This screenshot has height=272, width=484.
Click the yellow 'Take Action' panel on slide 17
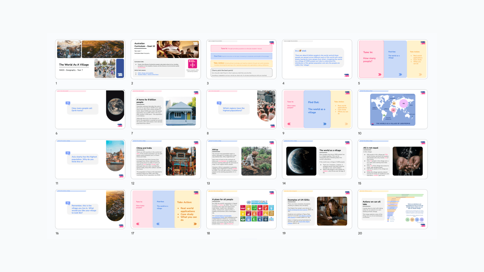tap(187, 210)
